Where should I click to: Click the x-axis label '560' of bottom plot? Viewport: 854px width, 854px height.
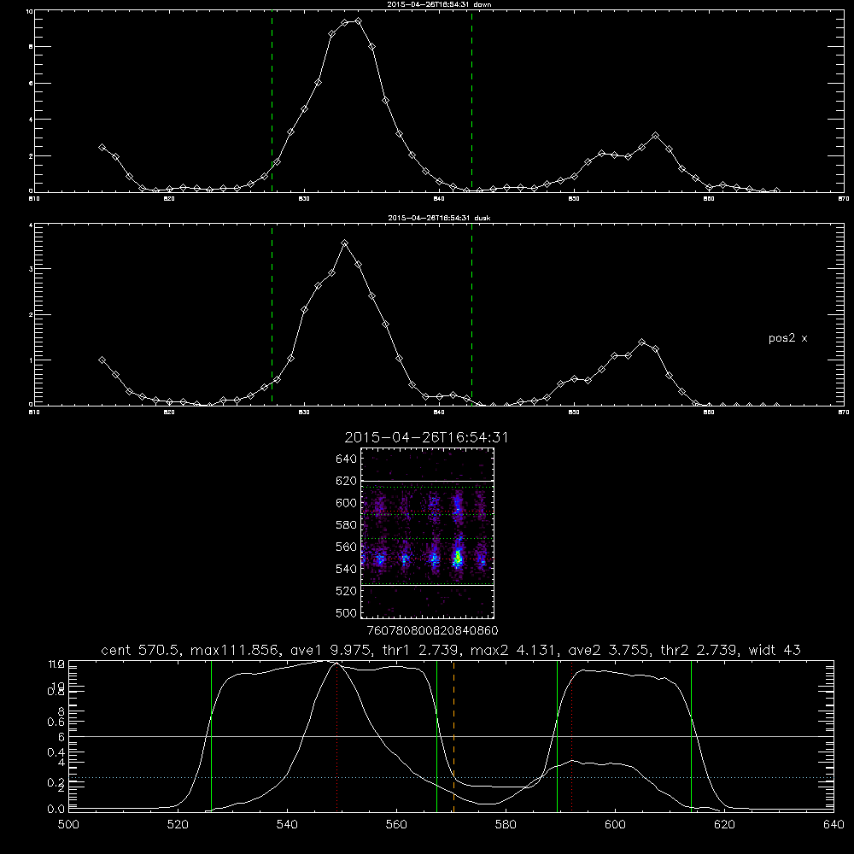click(396, 825)
